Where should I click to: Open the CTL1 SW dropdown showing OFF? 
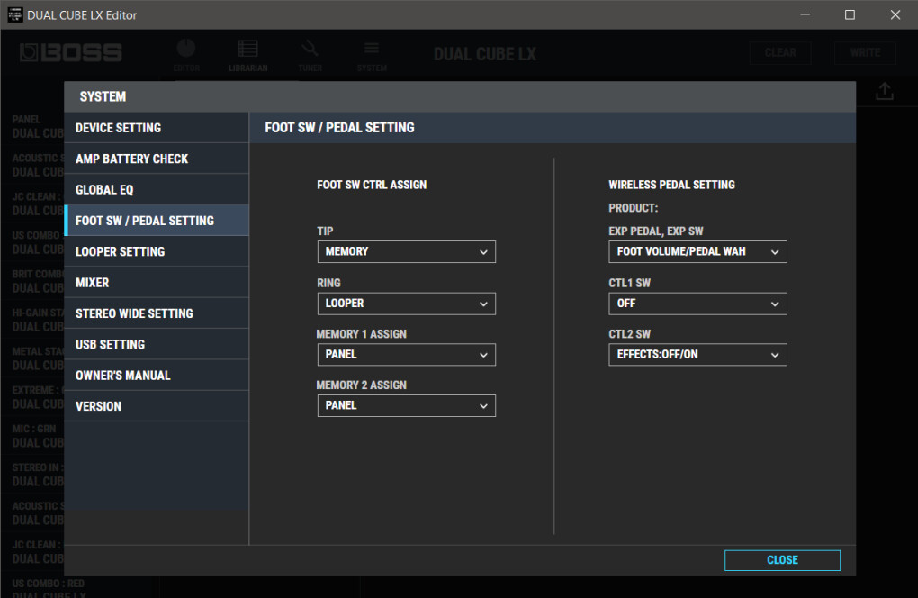coord(697,304)
